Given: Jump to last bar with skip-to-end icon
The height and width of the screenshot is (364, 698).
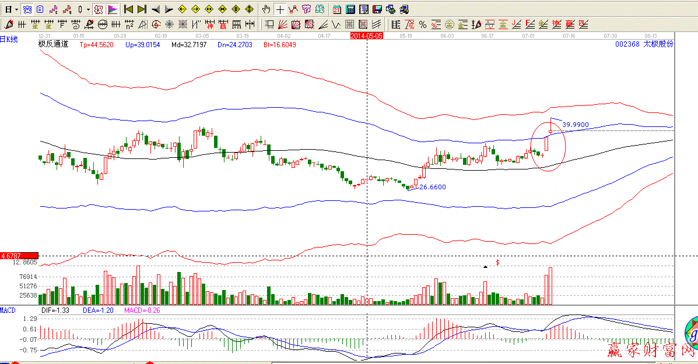Looking at the screenshot, I should (142, 9).
